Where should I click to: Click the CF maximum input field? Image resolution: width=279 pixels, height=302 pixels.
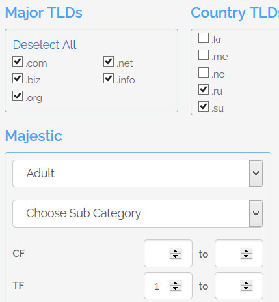point(239,254)
